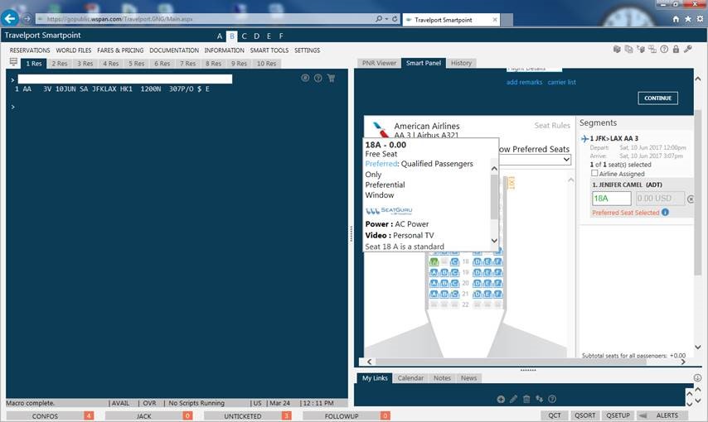Open the browser favorites star icon

pyautogui.click(x=687, y=19)
